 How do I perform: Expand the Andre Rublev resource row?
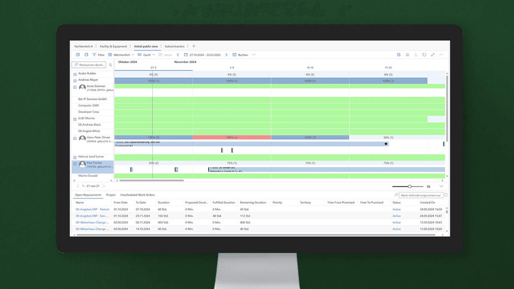(x=75, y=74)
